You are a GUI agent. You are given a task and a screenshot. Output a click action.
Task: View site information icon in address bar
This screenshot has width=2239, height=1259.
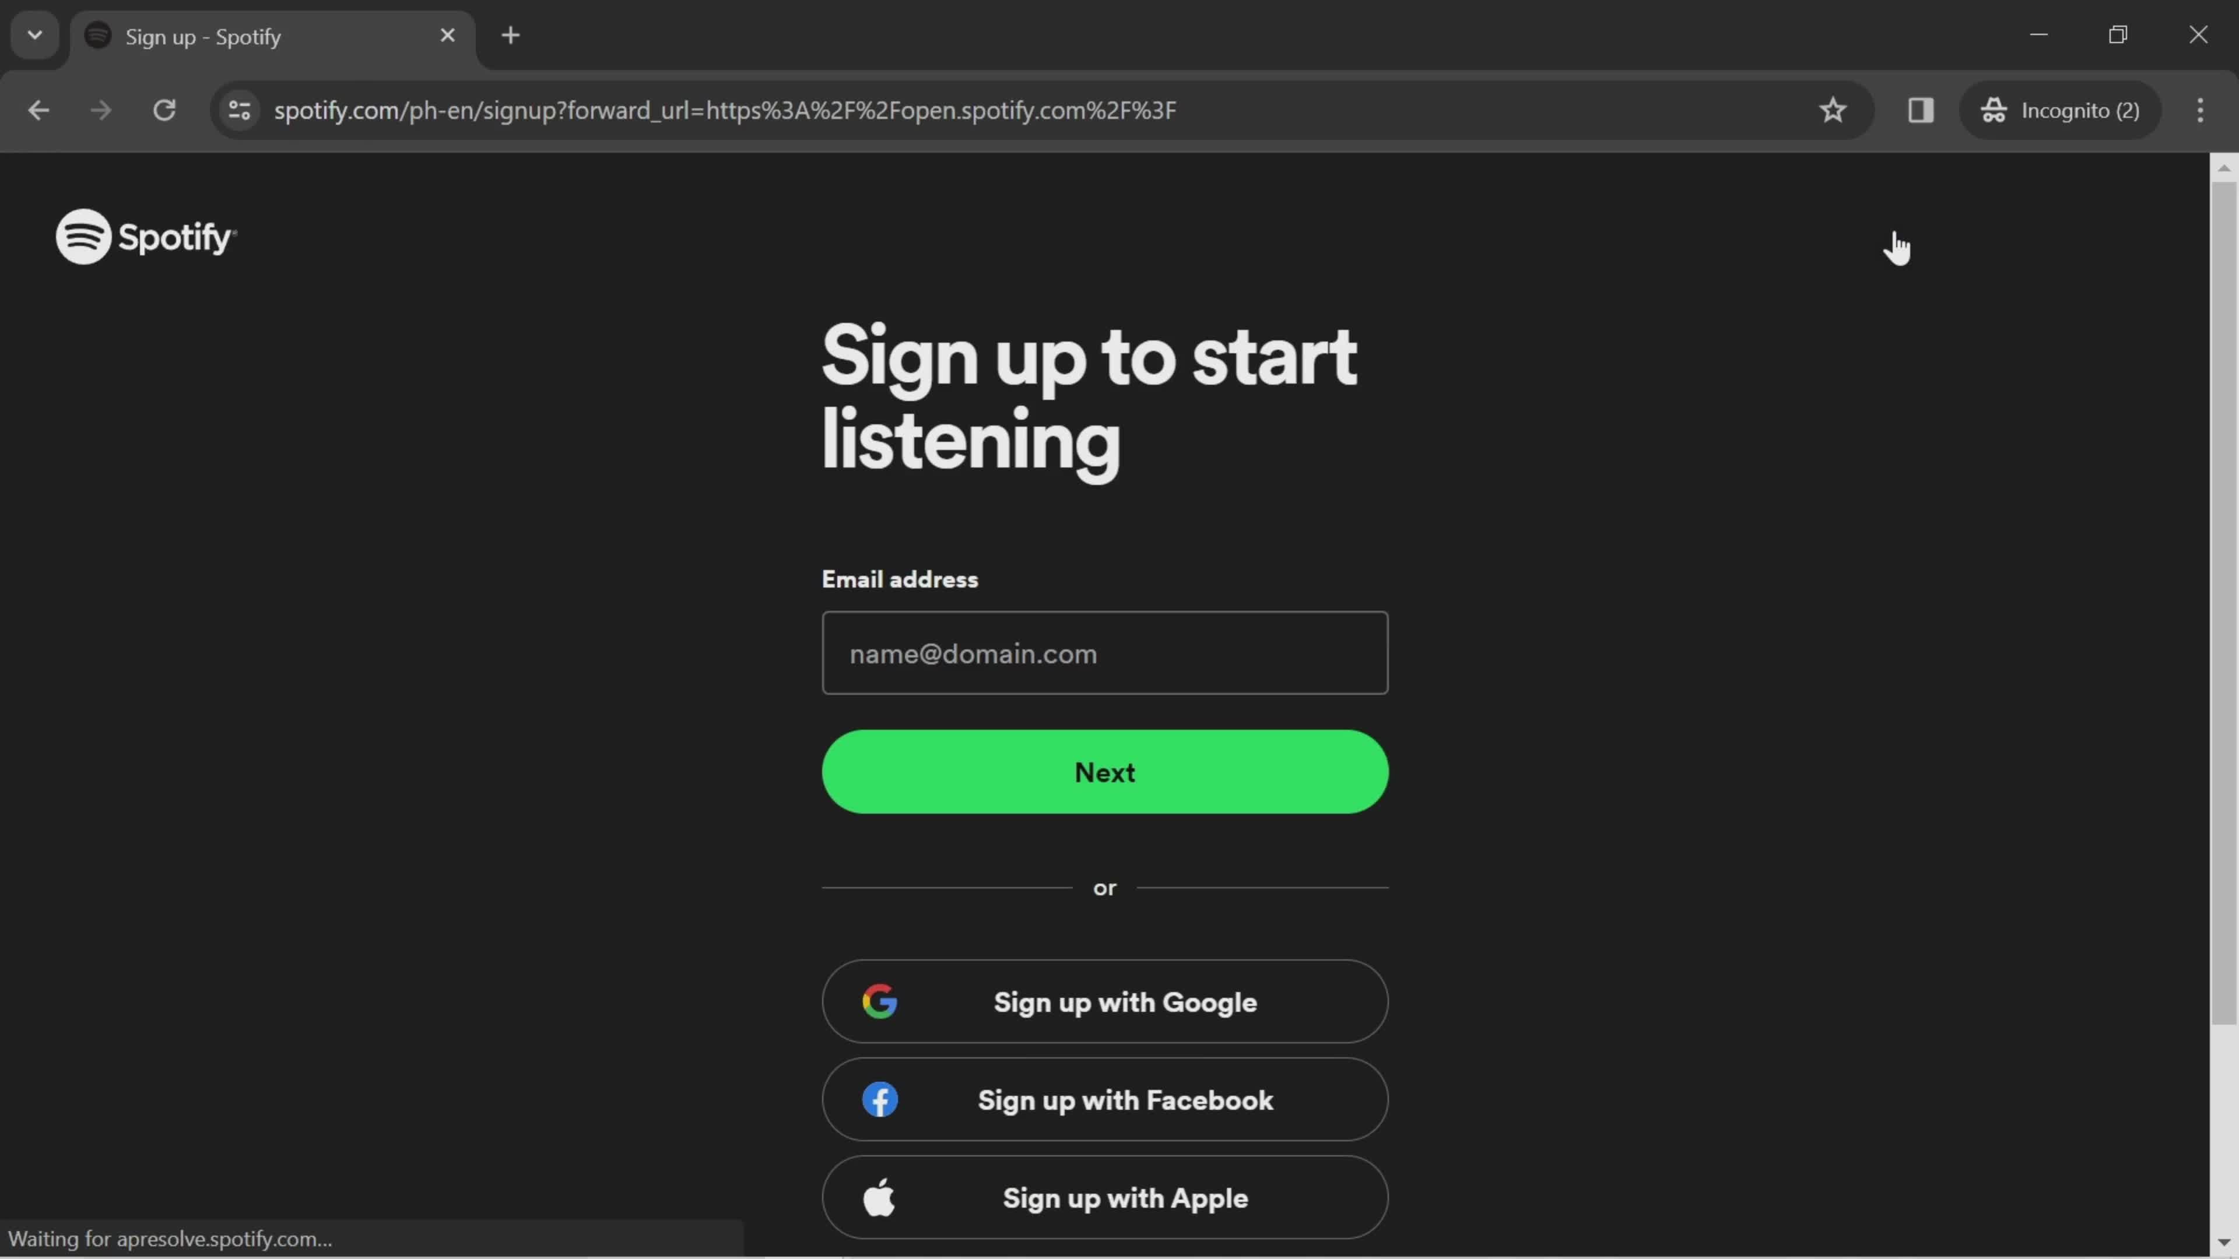[239, 110]
